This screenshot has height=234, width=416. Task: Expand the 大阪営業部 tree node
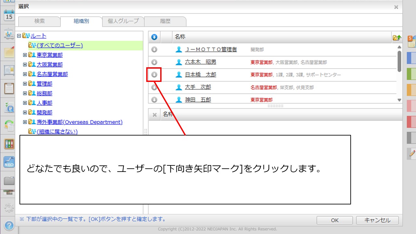(25, 65)
